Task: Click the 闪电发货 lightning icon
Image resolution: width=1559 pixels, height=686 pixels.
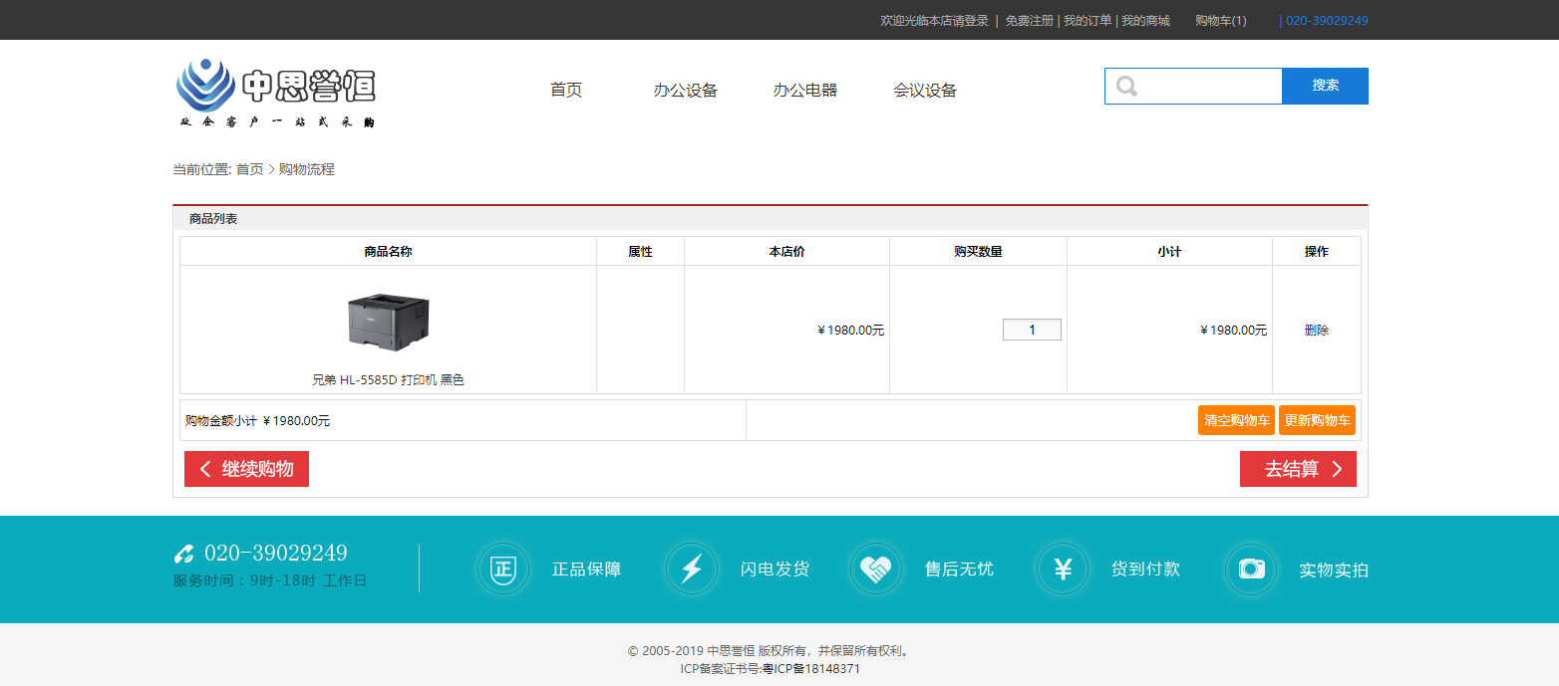Action: tap(691, 570)
